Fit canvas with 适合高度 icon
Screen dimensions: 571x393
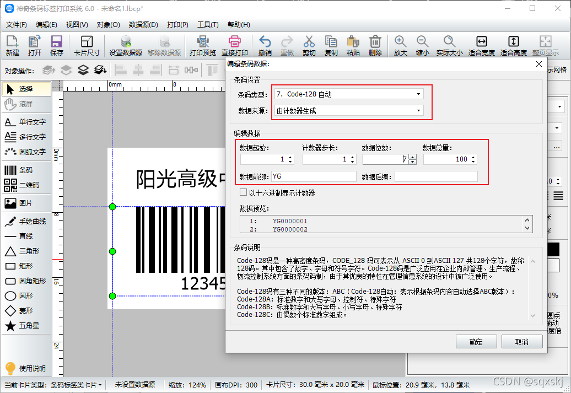[514, 46]
